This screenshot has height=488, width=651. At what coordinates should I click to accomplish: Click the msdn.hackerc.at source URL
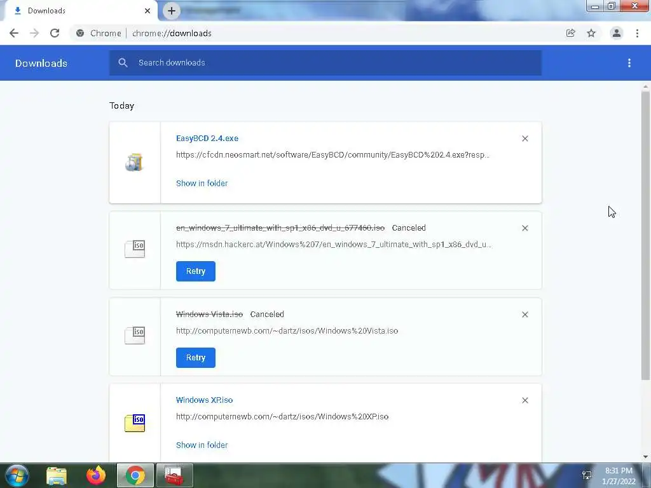click(333, 245)
